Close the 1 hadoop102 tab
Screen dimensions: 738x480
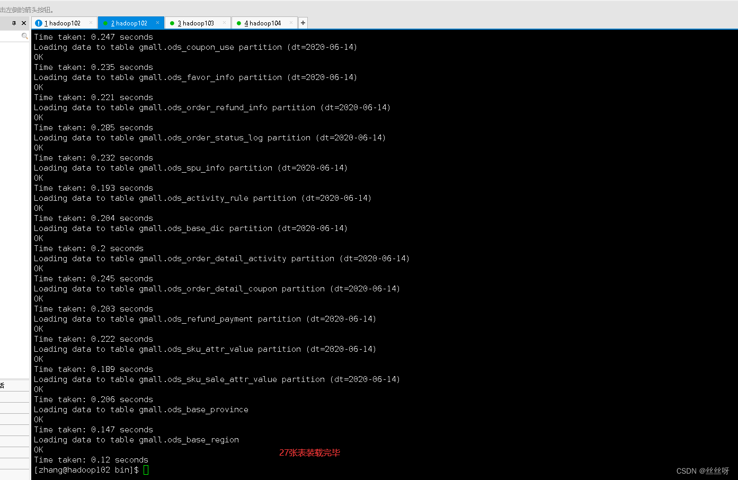pos(91,23)
